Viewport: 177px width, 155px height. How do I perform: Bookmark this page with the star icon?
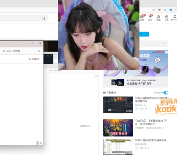(x=154, y=10)
